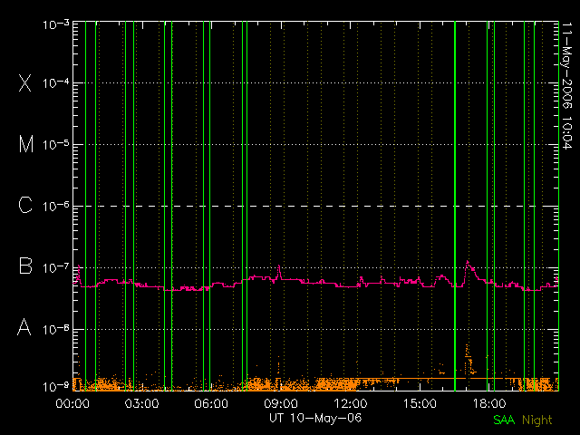Click the pink flux spike near 09:00
Screen dimensions: 580x435
point(279,271)
